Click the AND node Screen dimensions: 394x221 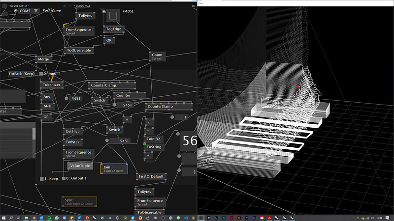tap(47, 106)
